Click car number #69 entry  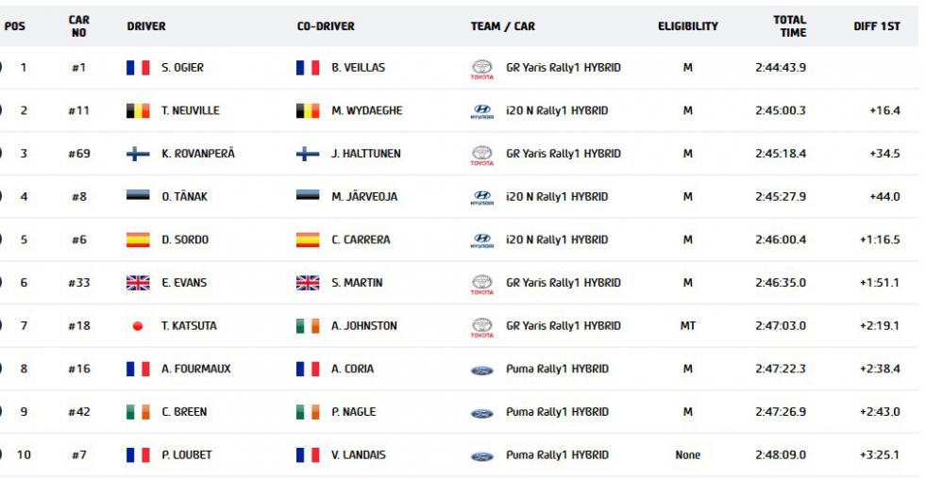[x=79, y=154]
